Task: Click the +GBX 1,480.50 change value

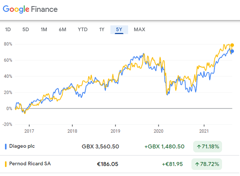Action: click(165, 147)
